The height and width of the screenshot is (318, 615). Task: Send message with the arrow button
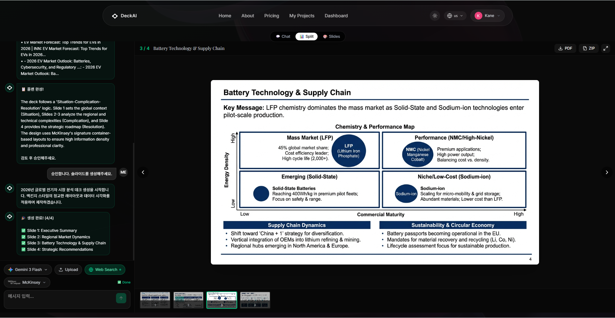click(121, 298)
